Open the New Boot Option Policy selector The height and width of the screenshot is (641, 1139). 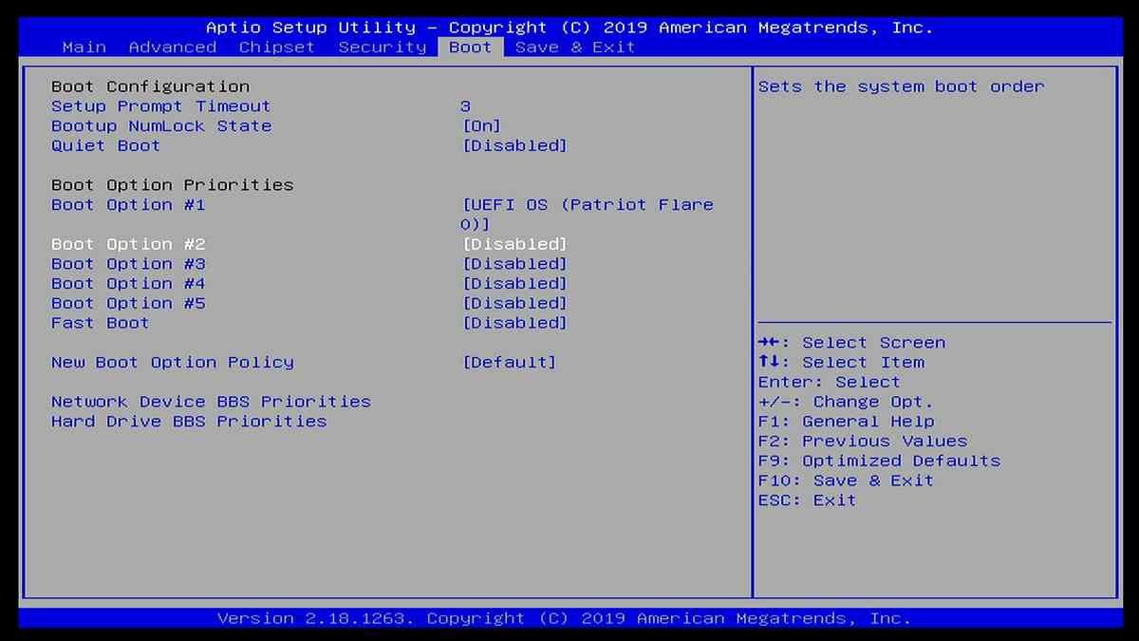pyautogui.click(x=510, y=362)
